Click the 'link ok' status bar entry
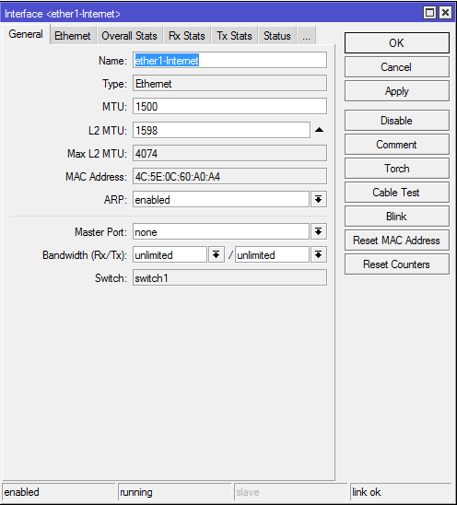This screenshot has width=457, height=505. tap(401, 492)
